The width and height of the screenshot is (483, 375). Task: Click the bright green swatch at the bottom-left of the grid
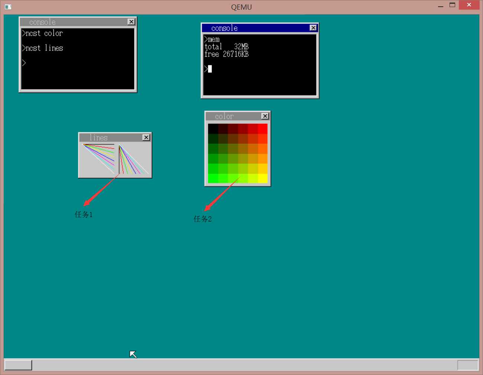click(213, 178)
